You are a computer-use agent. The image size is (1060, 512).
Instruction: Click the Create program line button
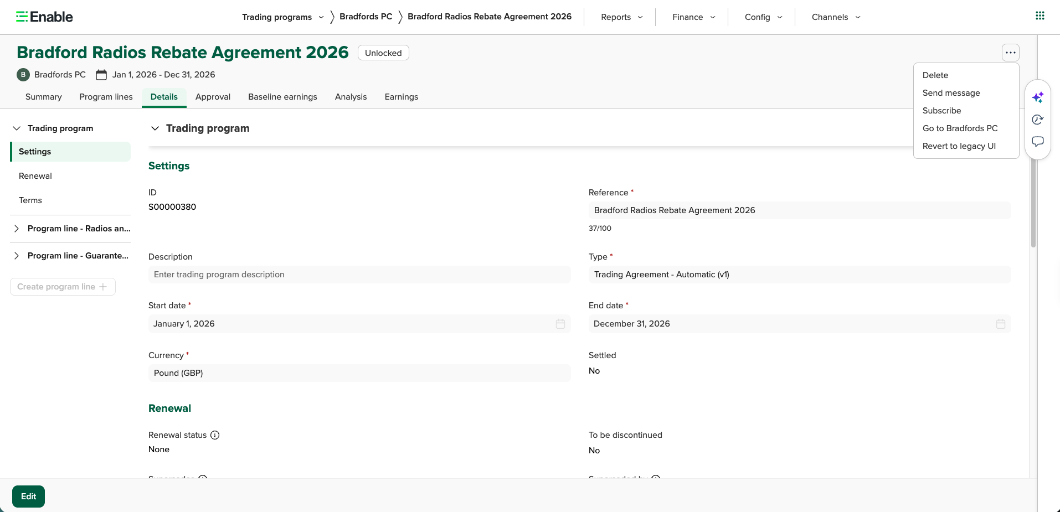click(63, 287)
